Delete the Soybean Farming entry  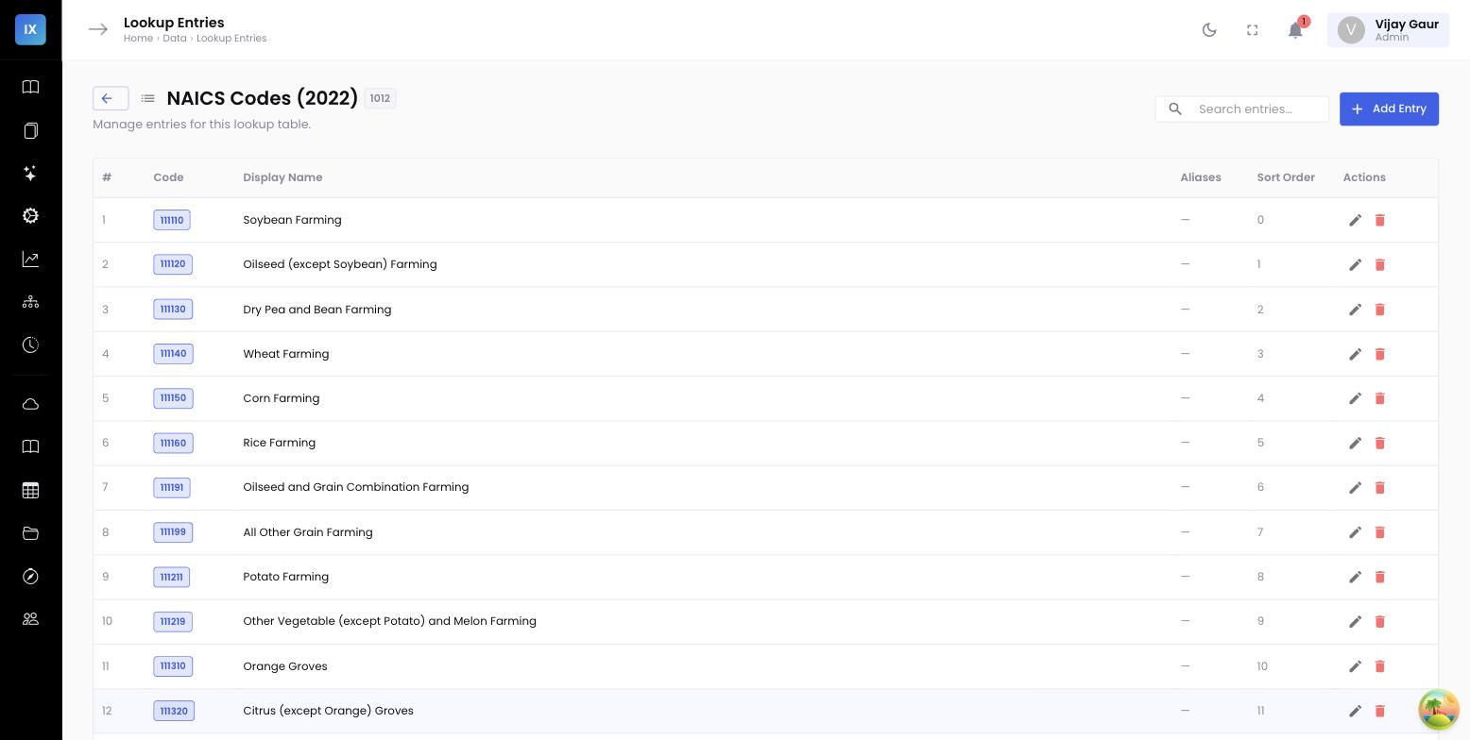click(1379, 220)
